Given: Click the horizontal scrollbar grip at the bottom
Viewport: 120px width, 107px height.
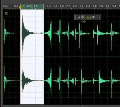Looking at the screenshot, I should (83, 106).
